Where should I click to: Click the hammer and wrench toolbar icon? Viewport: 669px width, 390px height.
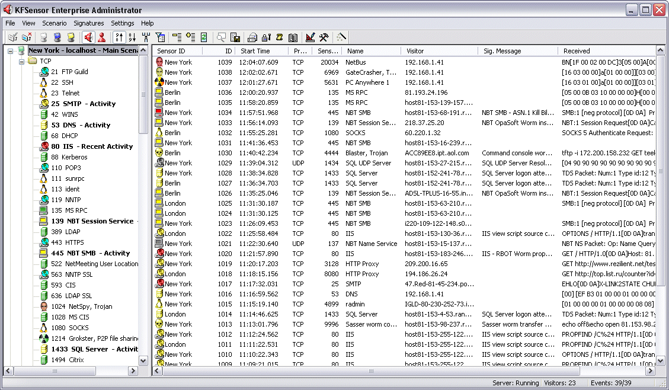(x=324, y=37)
